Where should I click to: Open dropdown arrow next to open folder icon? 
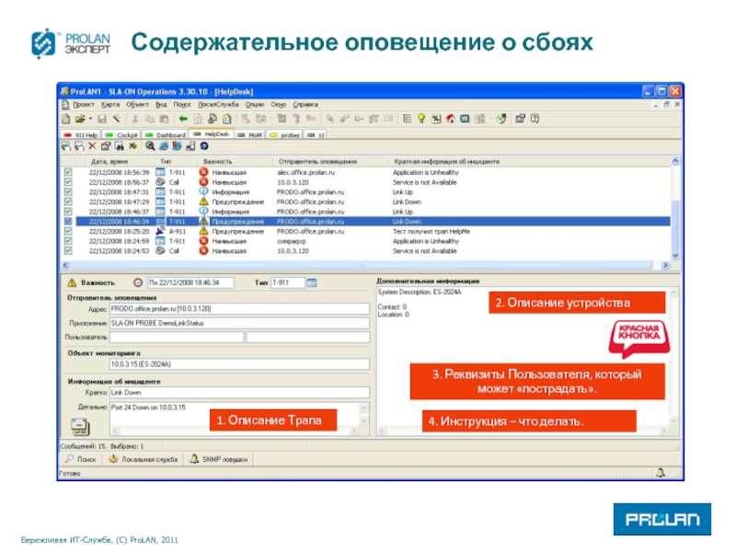click(x=90, y=119)
